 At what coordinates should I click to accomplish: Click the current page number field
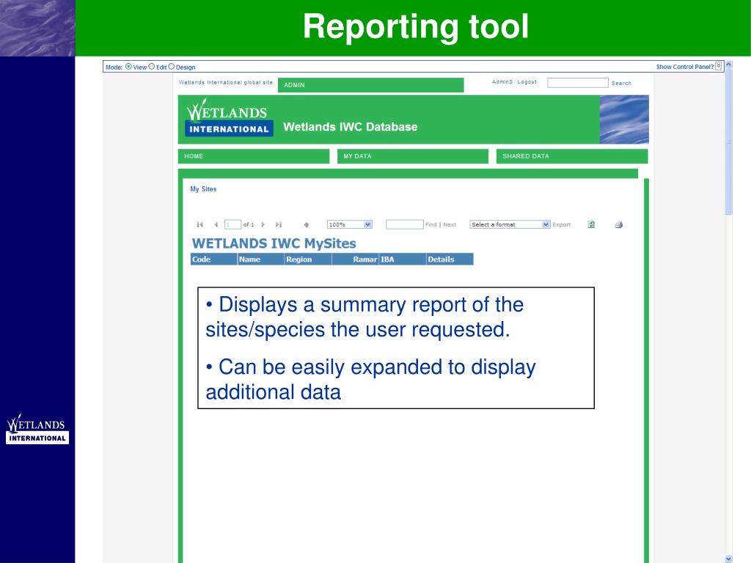pyautogui.click(x=232, y=224)
